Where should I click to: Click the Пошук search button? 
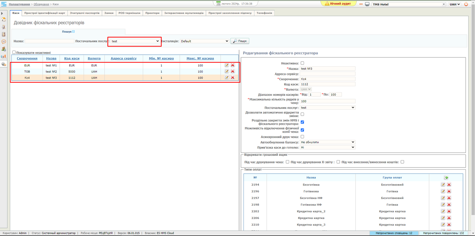tap(240, 41)
